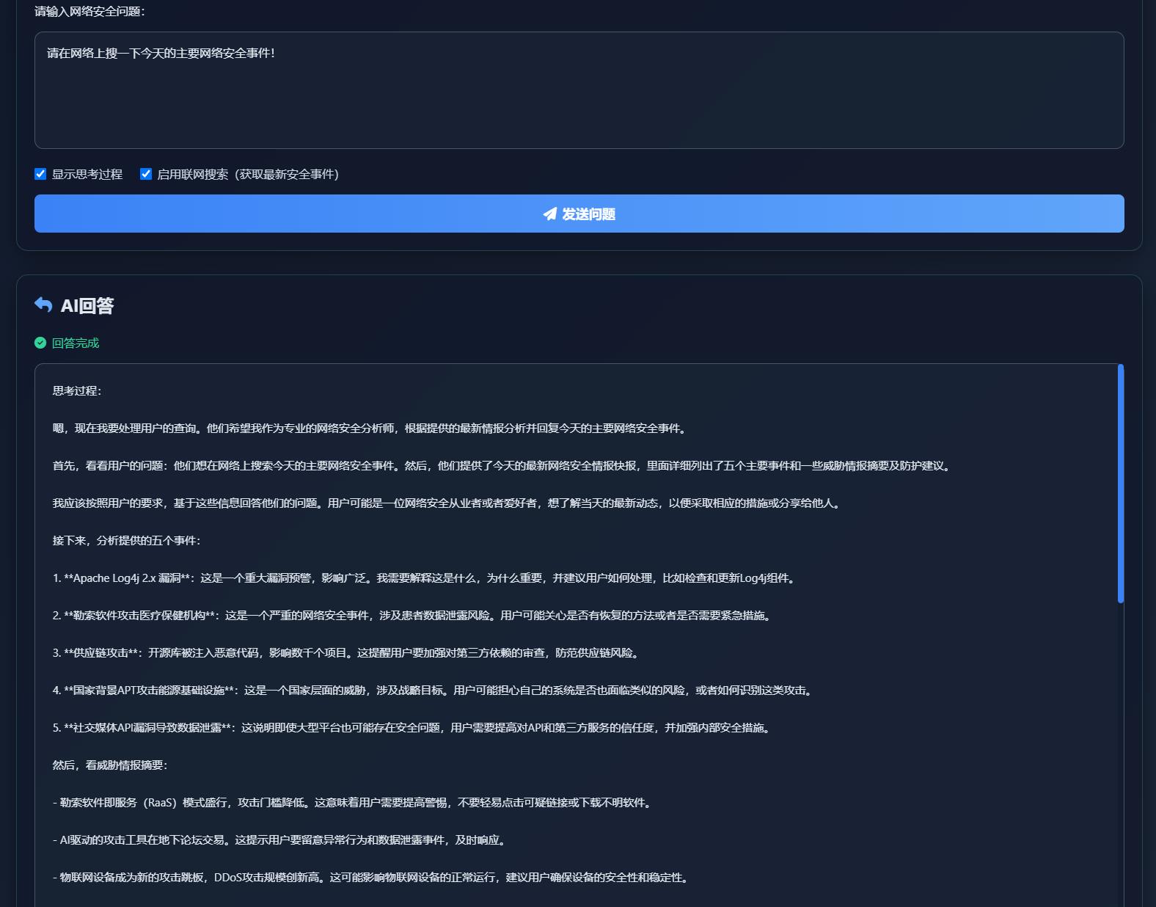Click the blue scrollbar thumb in answer panel
This screenshot has height=907, width=1156.
point(1120,483)
